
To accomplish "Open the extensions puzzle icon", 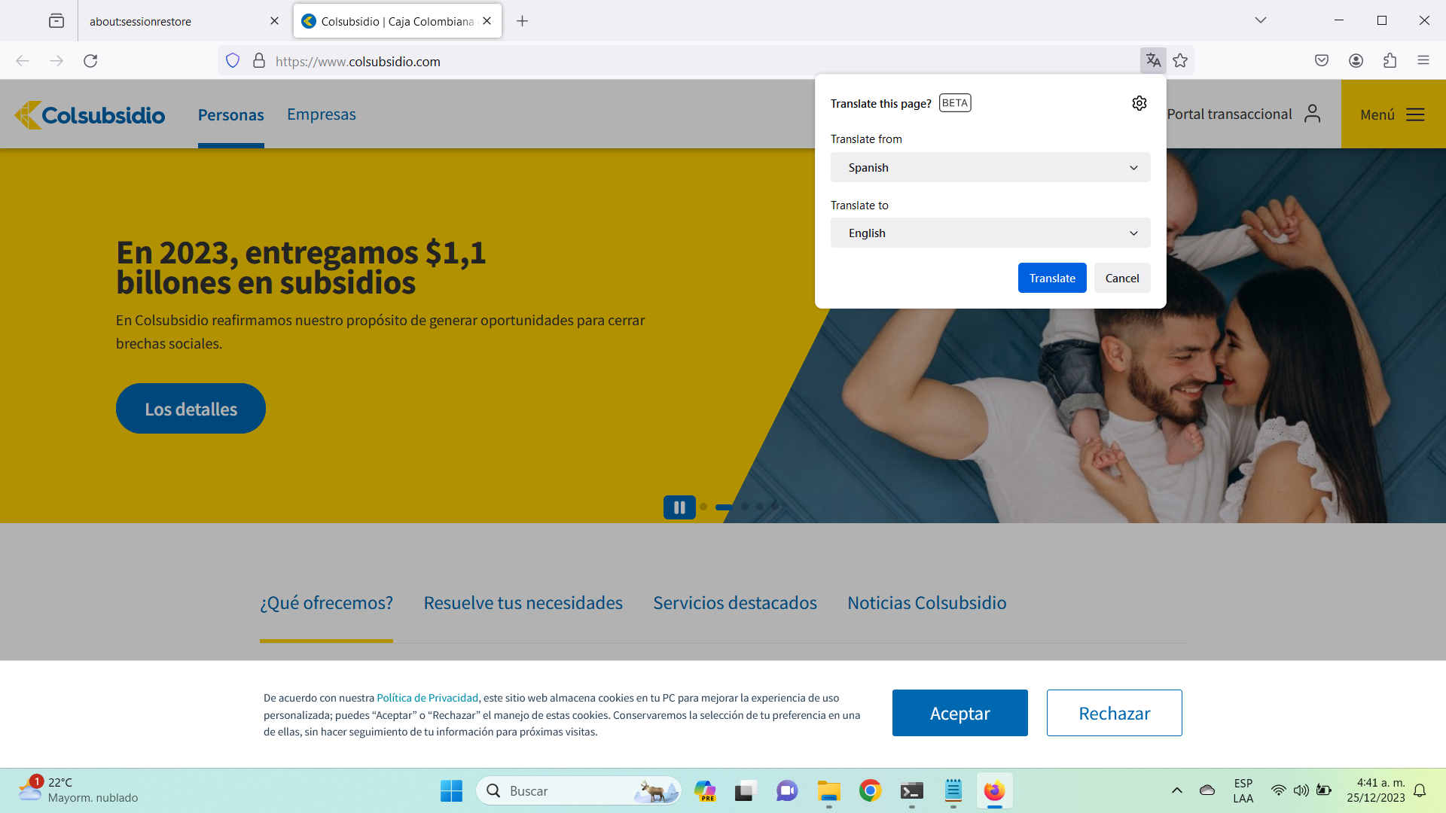I will 1390,61.
